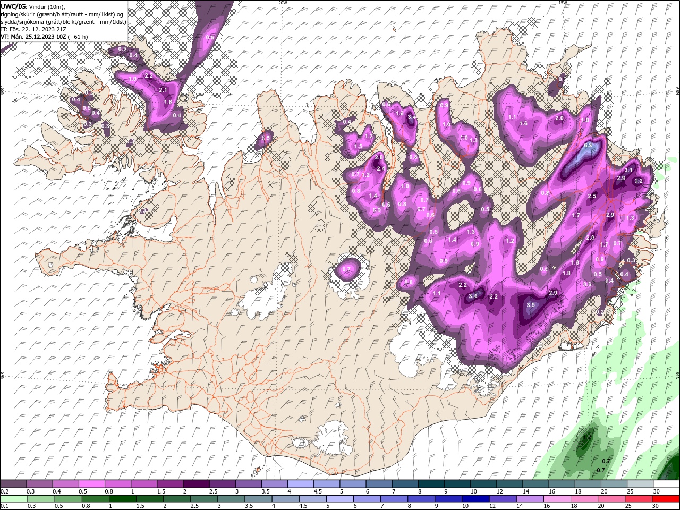Click the 'UWC/IG: Vindur (10m)' title line
Image resolution: width=680 pixels, height=510 pixels.
pyautogui.click(x=32, y=6)
